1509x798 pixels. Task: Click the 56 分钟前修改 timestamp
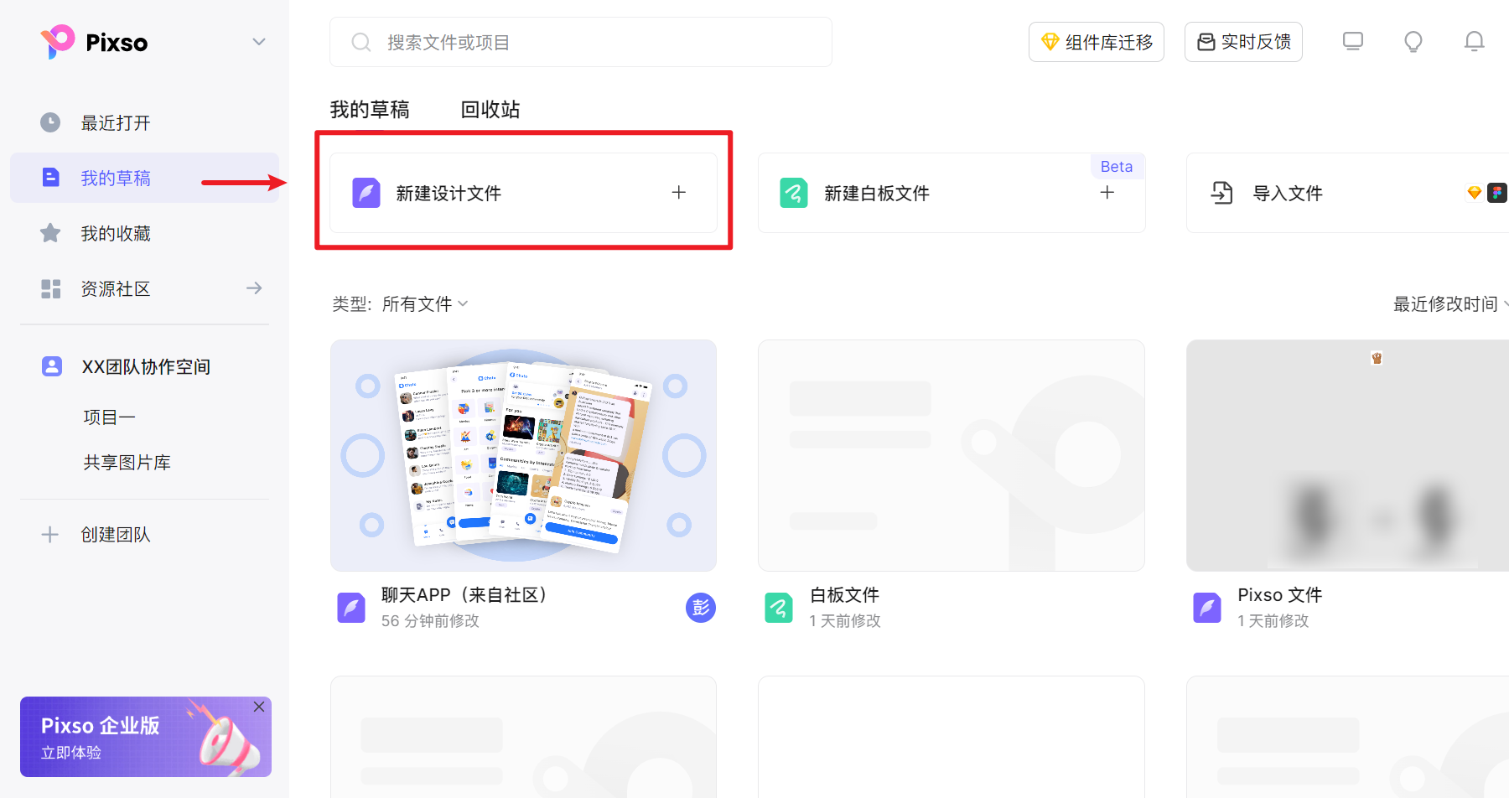click(x=430, y=621)
